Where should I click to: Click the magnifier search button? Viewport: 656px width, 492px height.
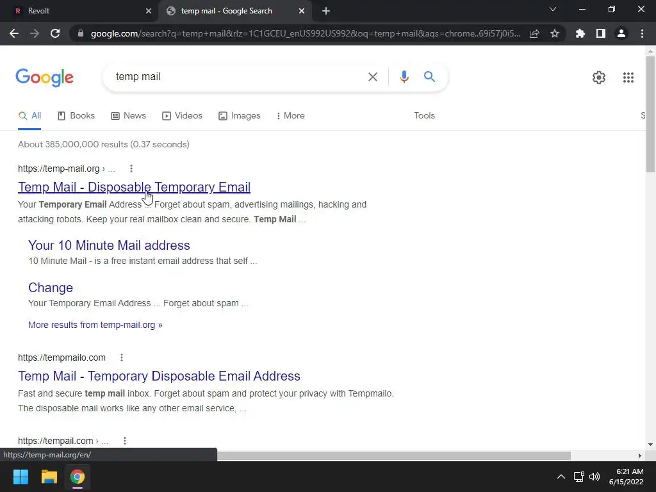point(429,77)
